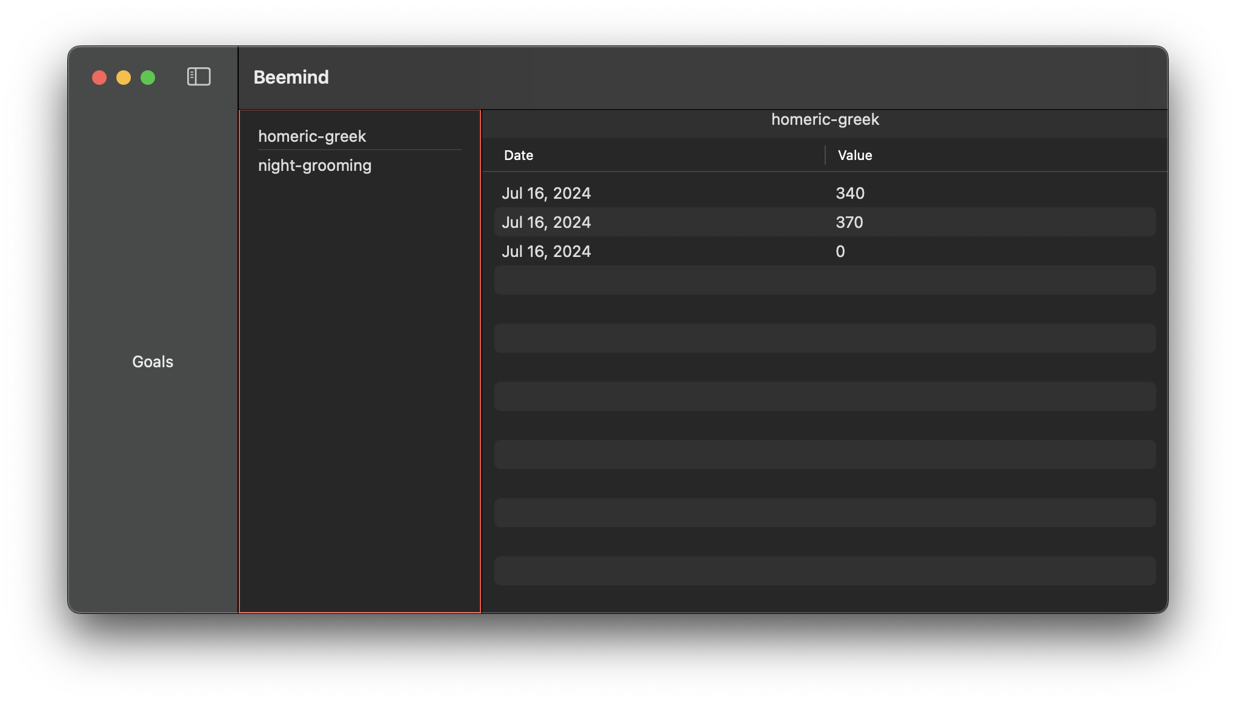Select the row with value 0
The width and height of the screenshot is (1236, 703).
click(x=840, y=252)
